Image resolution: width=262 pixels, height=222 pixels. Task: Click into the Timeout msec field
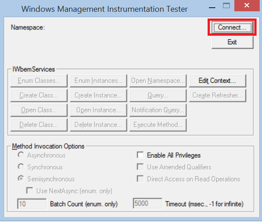point(147,203)
